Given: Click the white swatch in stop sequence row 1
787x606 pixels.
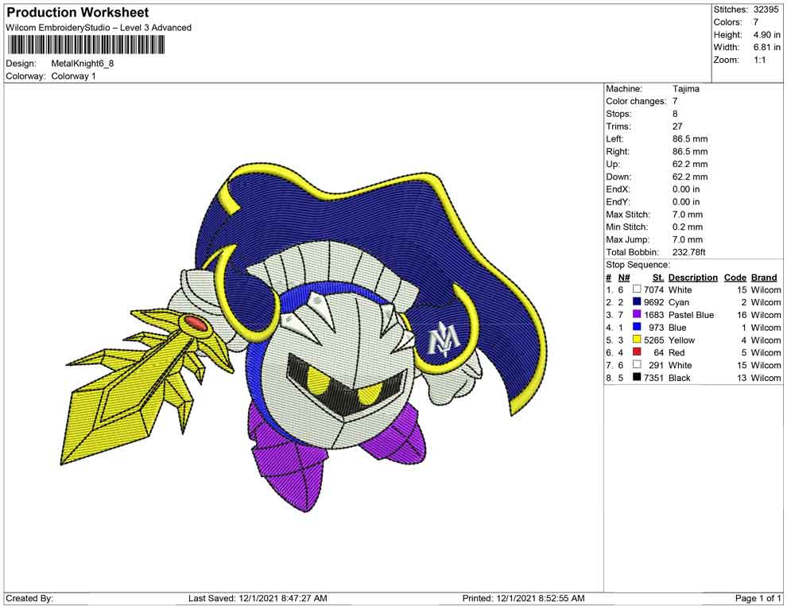Looking at the screenshot, I should coord(637,289).
